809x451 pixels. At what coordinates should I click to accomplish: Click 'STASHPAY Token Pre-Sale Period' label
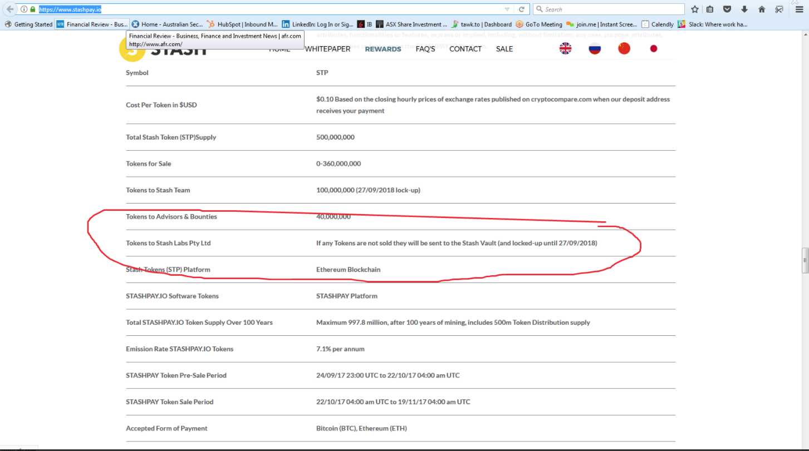click(x=176, y=375)
